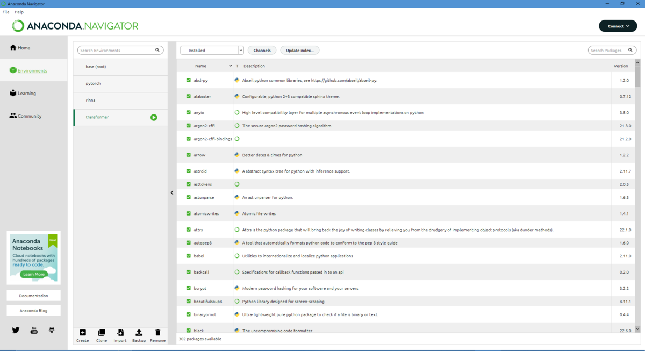Focus the Search Environments field
The image size is (645, 351).
[120, 50]
